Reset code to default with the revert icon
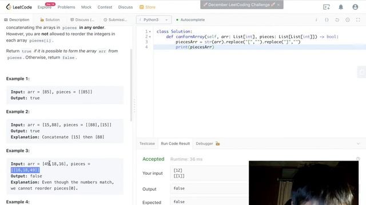 point(337,20)
